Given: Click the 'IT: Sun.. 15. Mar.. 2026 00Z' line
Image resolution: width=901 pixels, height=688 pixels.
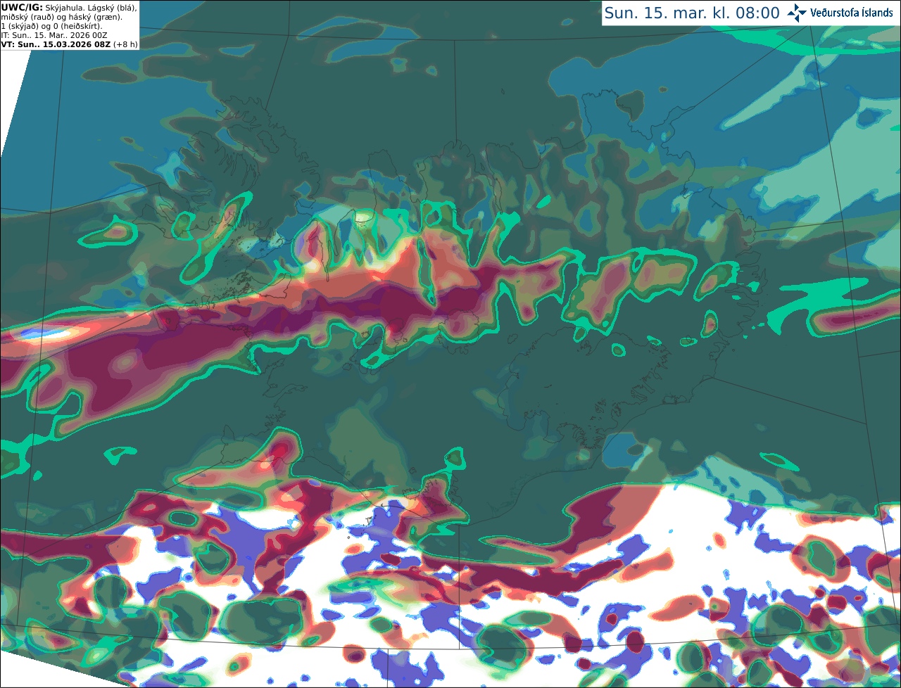Looking at the screenshot, I should 54,35.
